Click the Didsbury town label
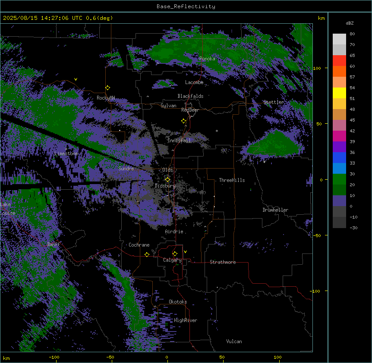This screenshot has width=372, height=363. [165, 186]
